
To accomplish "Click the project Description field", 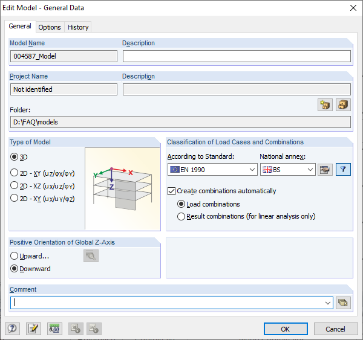I will tap(237, 89).
